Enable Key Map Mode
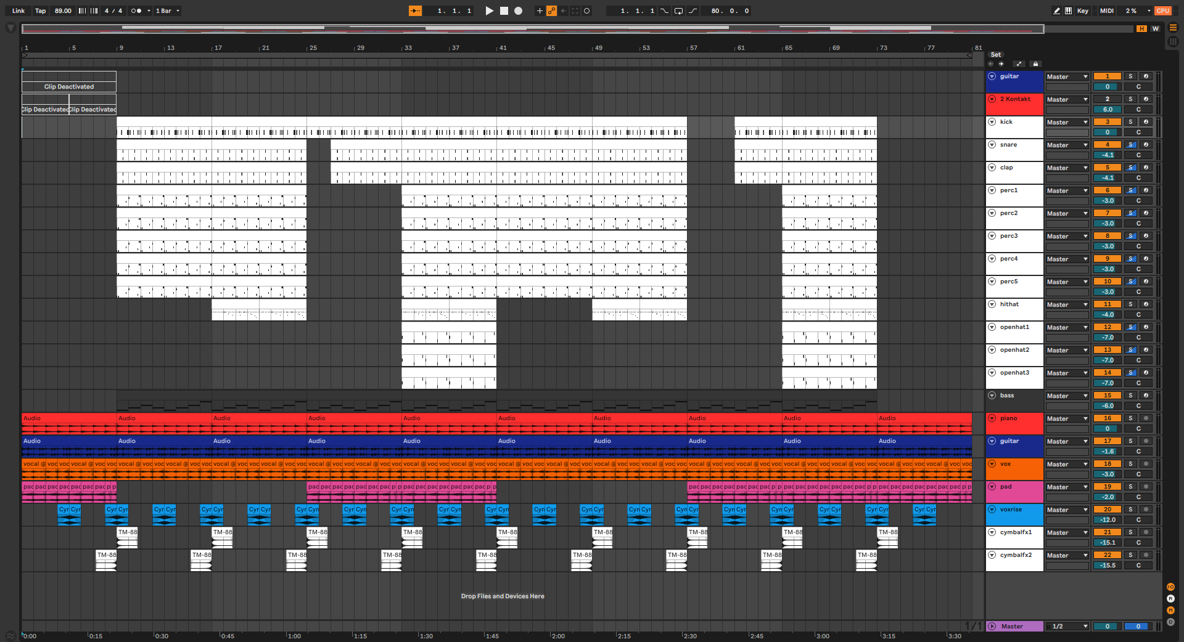 pyautogui.click(x=1082, y=10)
